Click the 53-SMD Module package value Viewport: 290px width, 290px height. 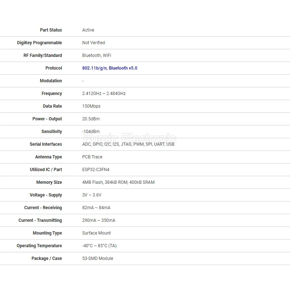(x=98, y=258)
